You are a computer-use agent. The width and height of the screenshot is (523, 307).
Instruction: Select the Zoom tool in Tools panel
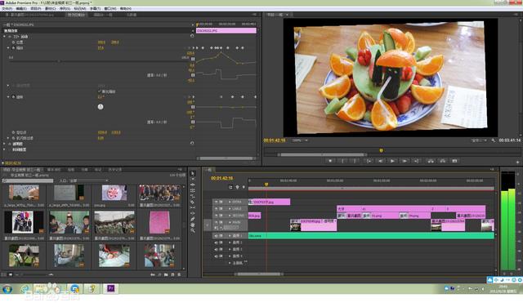193,230
